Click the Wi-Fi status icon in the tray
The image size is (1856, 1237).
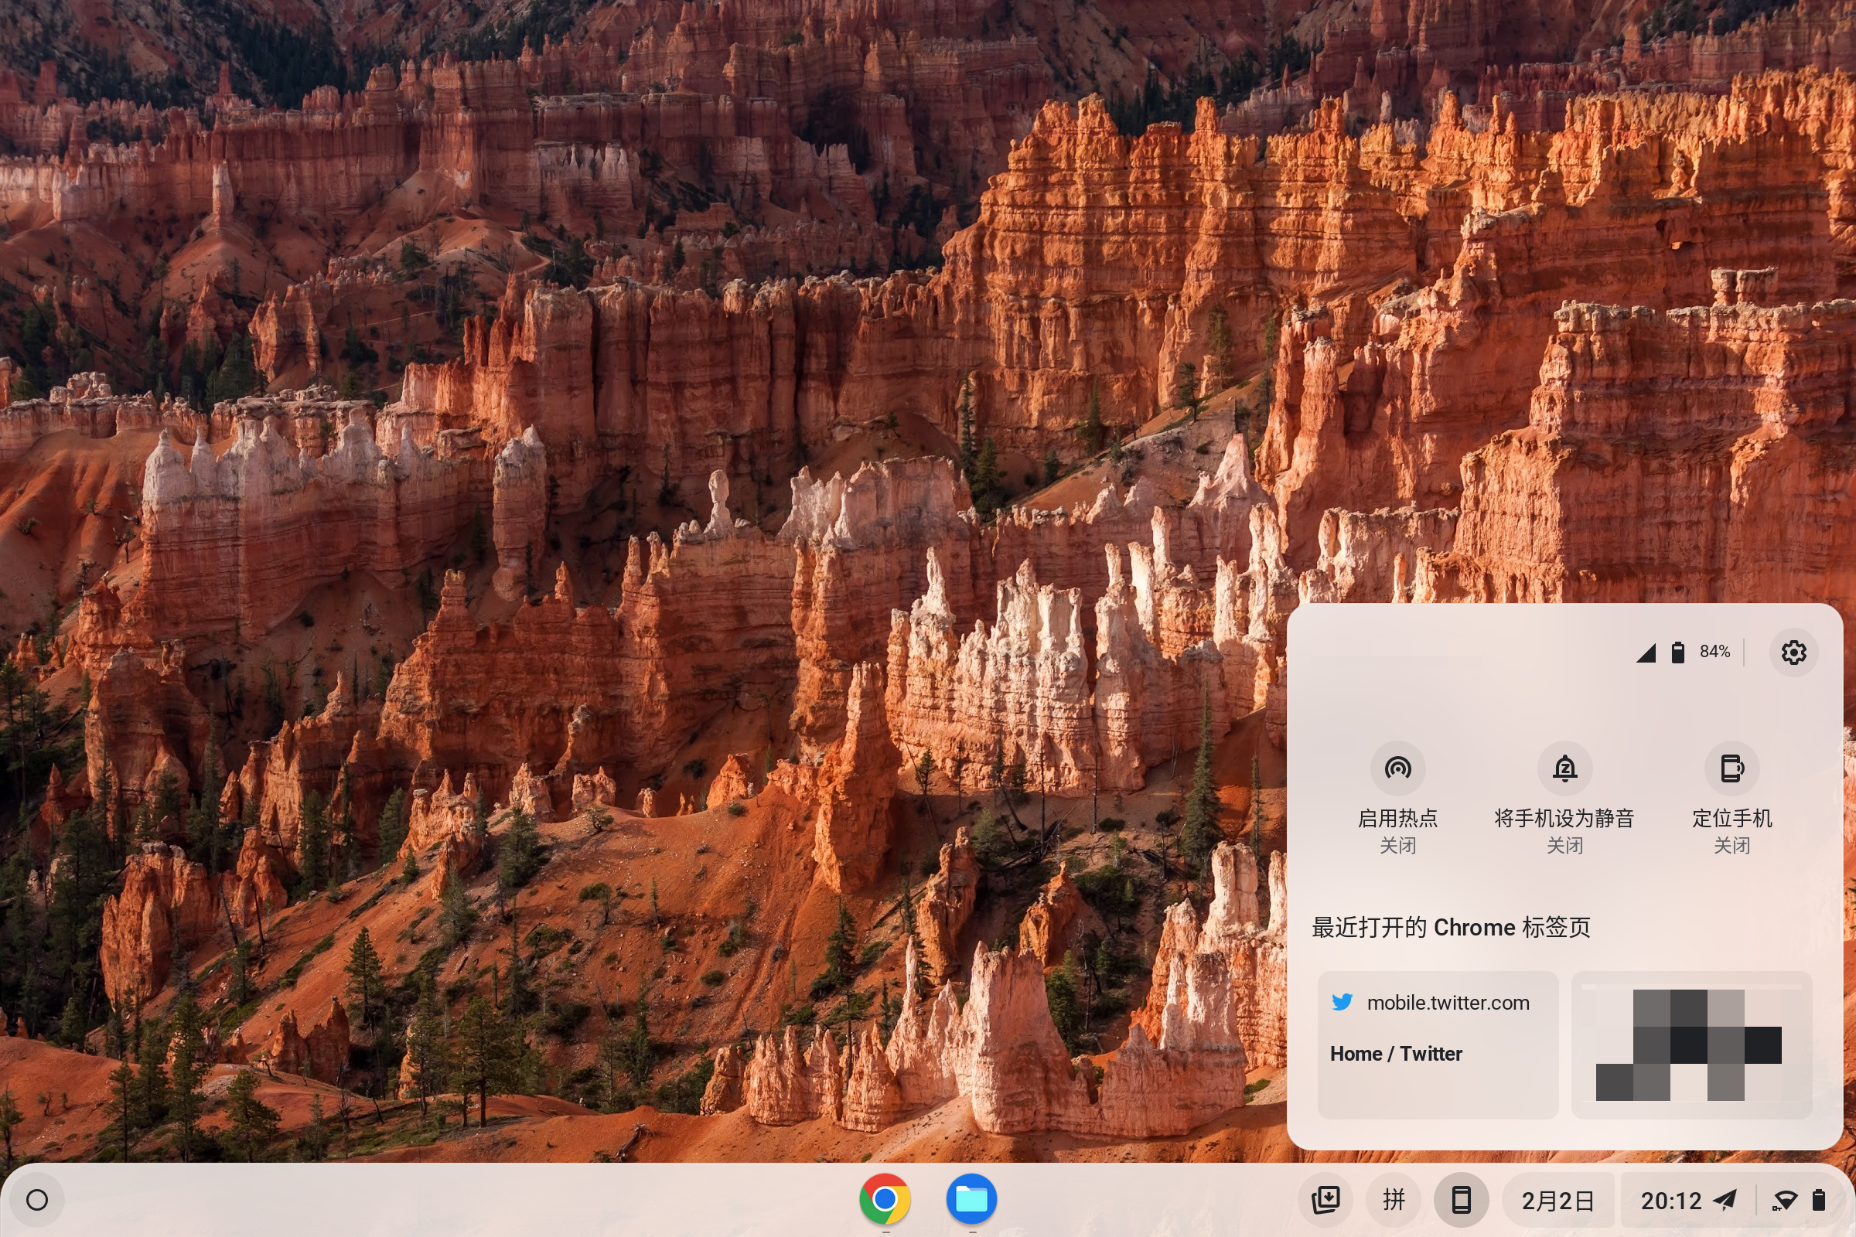click(x=1785, y=1200)
